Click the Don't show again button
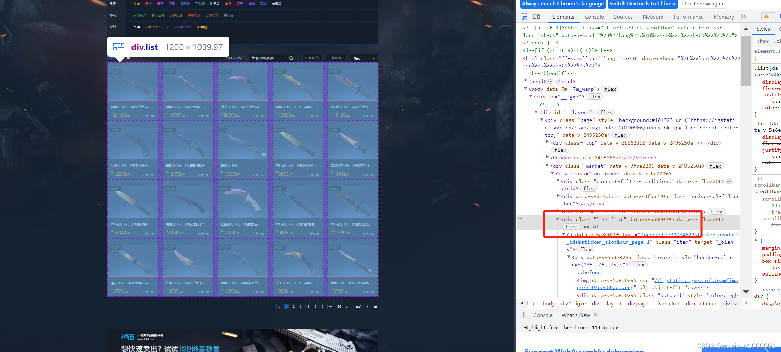This screenshot has height=352, width=781. (703, 4)
